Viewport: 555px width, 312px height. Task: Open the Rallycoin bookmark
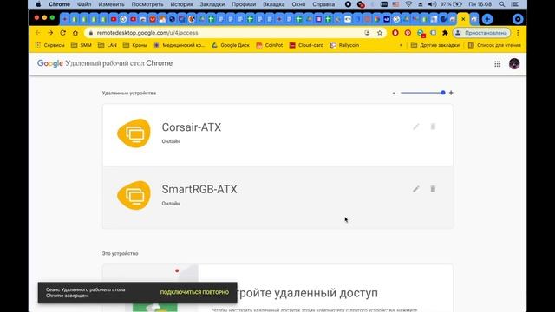[x=345, y=45]
